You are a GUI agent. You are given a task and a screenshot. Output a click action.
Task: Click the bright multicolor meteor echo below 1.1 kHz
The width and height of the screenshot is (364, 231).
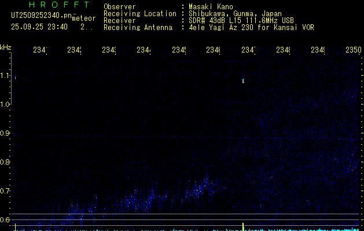(243, 80)
